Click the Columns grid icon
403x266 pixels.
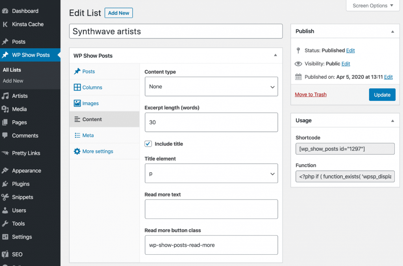click(77, 87)
